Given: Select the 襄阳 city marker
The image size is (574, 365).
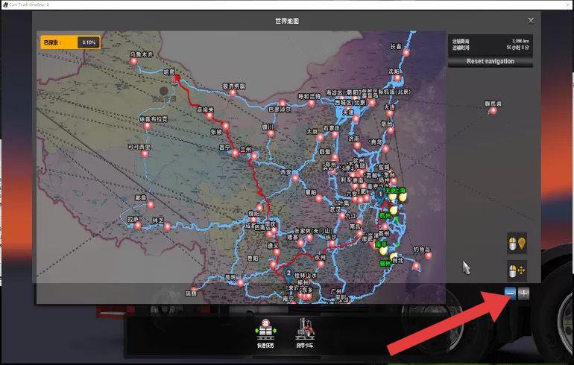Looking at the screenshot, I should coord(319,199).
